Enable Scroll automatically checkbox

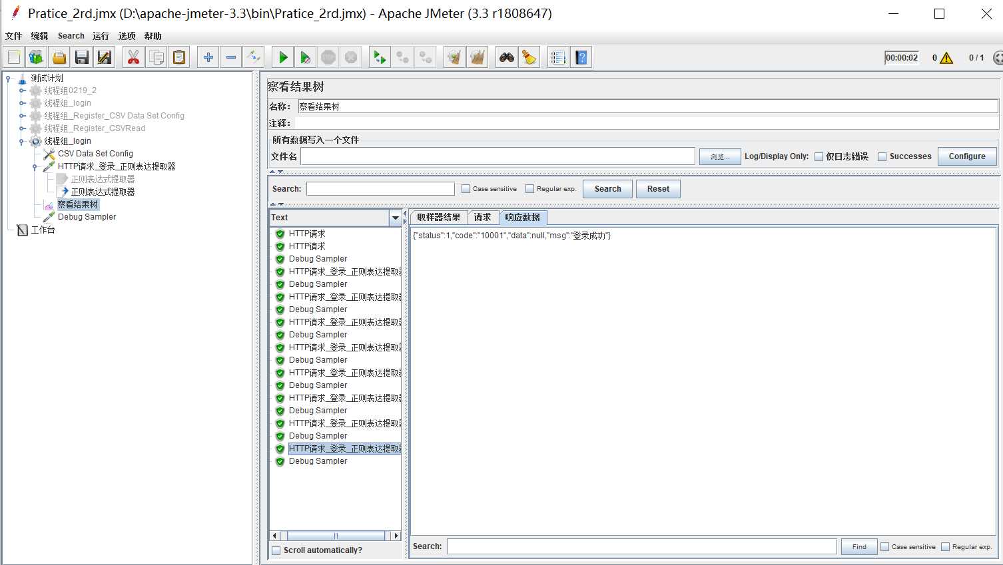276,550
